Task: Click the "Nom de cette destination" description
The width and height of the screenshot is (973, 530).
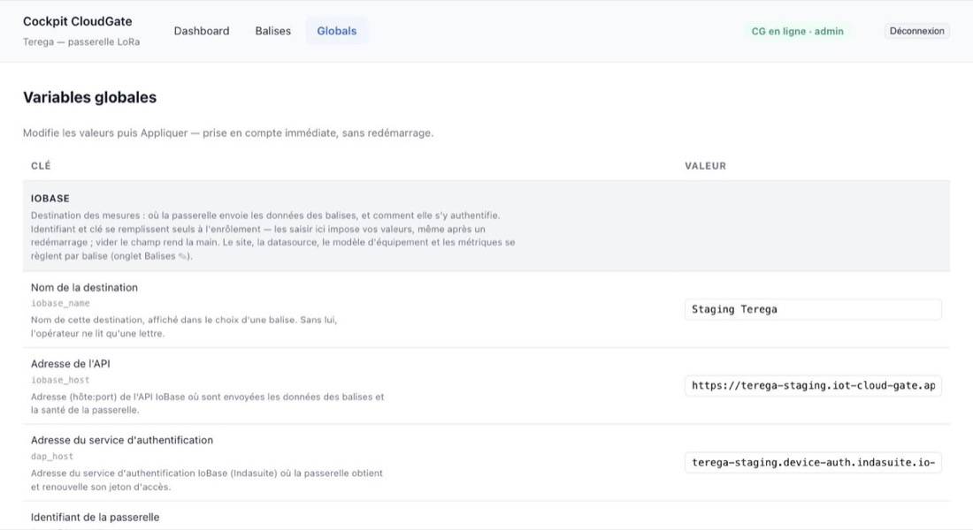Action: pos(184,327)
